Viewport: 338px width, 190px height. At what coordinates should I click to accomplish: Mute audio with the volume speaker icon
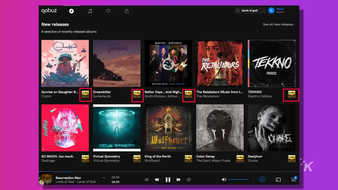click(223, 179)
